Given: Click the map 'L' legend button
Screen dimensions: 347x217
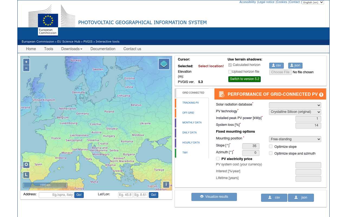Looking at the screenshot, I should [26, 175].
